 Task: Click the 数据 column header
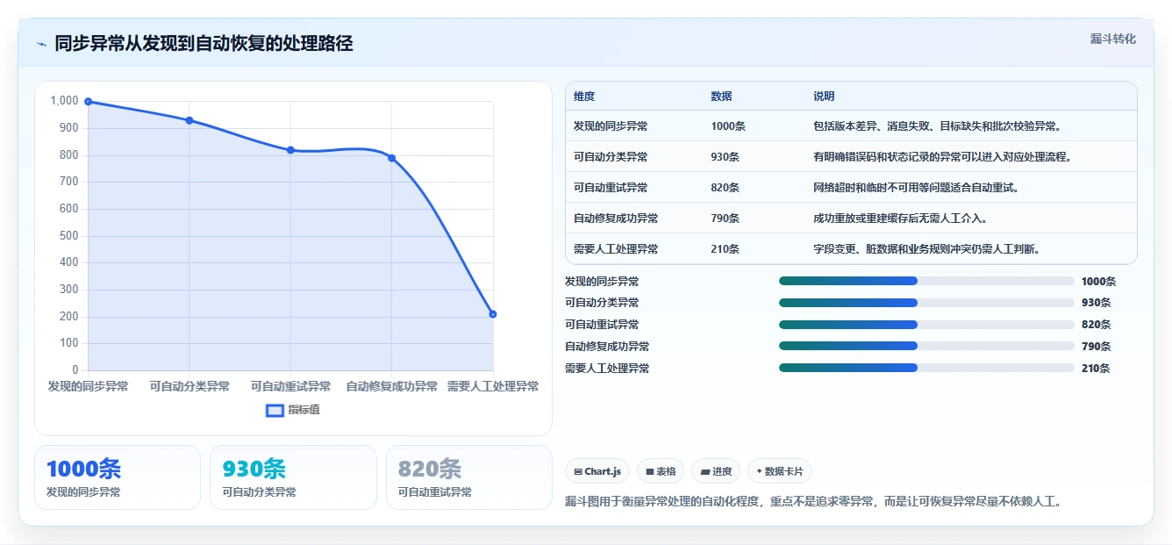coord(721,97)
